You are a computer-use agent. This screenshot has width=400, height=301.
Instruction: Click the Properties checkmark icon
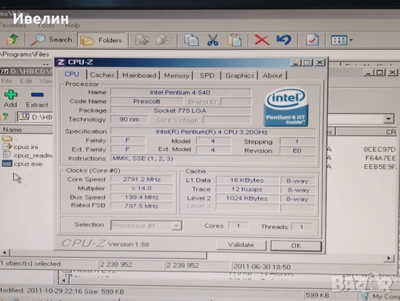[312, 40]
